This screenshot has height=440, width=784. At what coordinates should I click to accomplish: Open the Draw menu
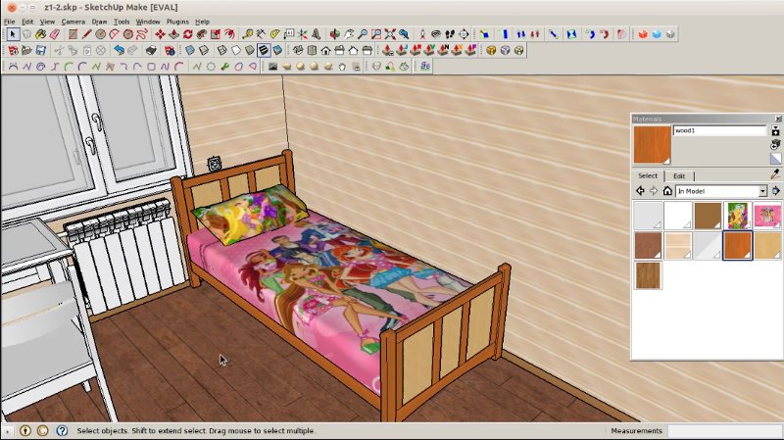pyautogui.click(x=99, y=22)
